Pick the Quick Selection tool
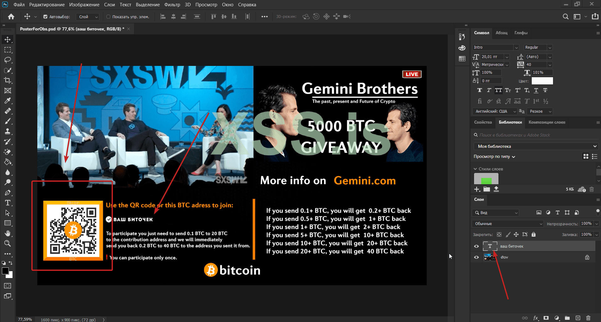The height and width of the screenshot is (322, 601). point(8,70)
